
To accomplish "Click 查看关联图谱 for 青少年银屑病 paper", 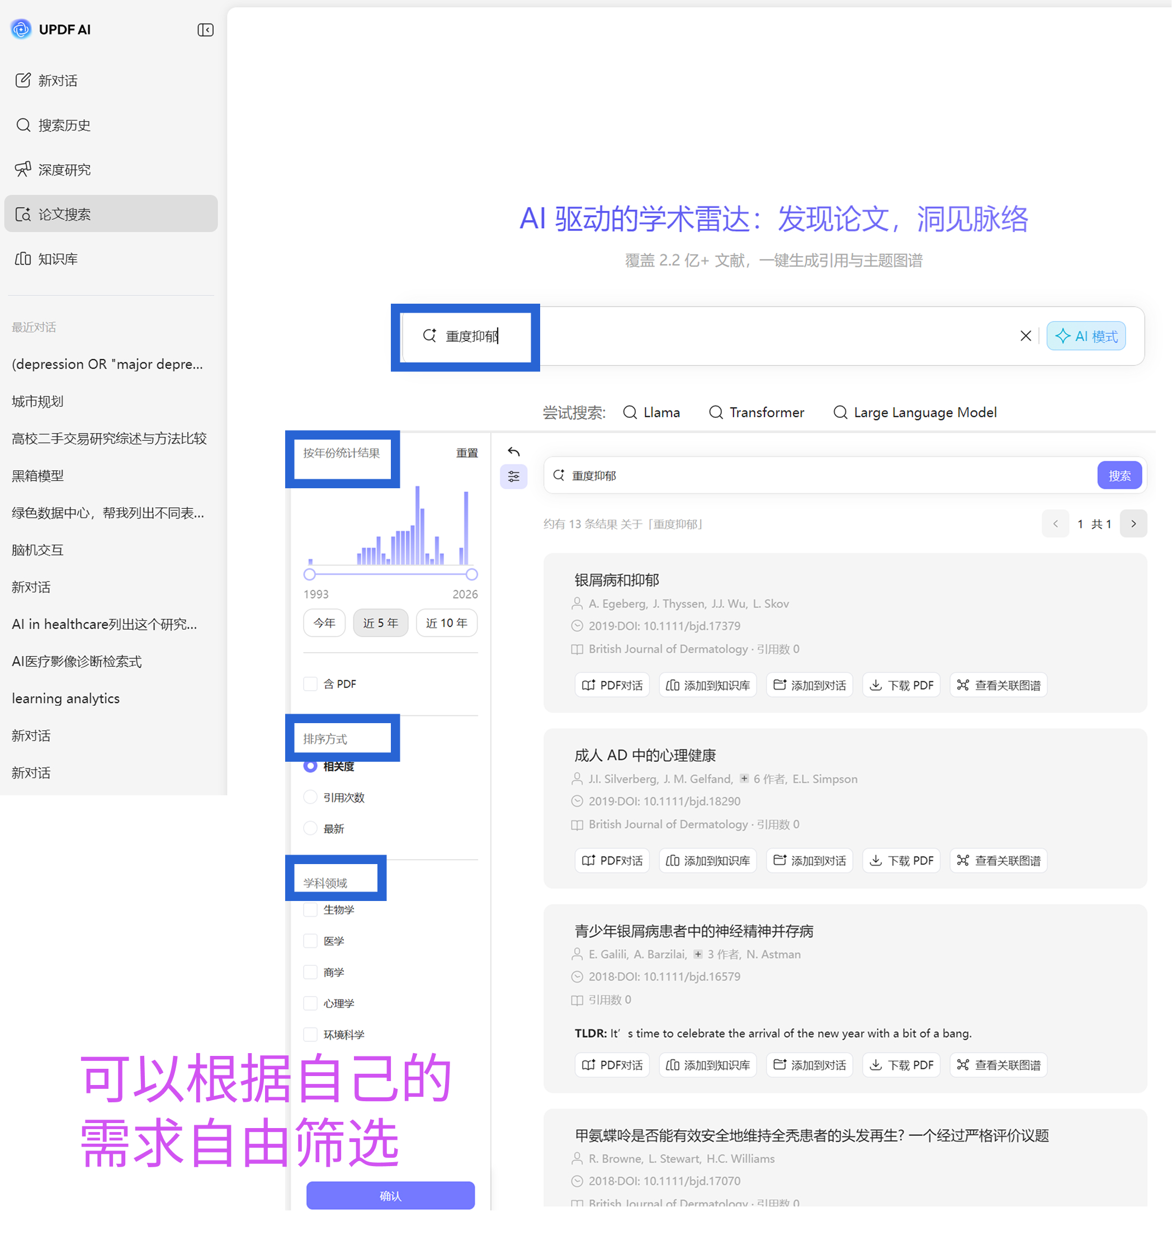I will coord(998,1065).
